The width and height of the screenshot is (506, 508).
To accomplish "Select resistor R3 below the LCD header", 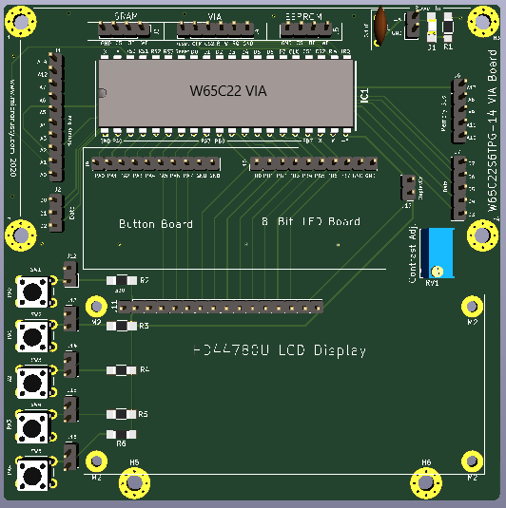I will coord(122,326).
